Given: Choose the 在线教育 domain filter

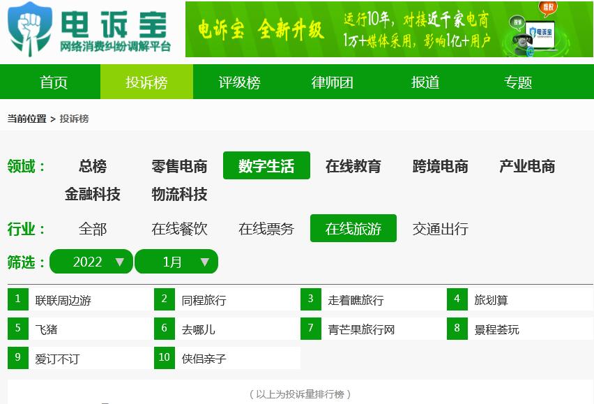Looking at the screenshot, I should point(353,166).
